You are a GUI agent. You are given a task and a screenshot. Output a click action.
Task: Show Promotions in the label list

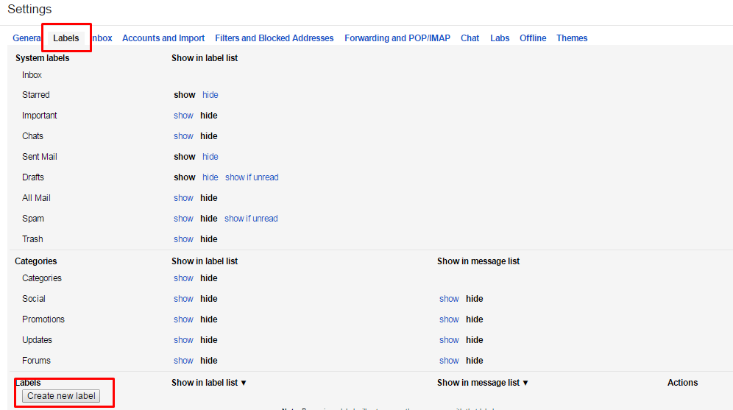point(183,319)
